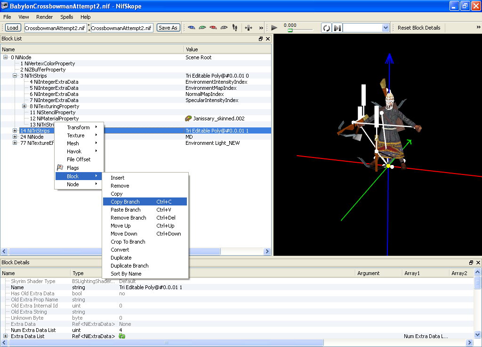The width and height of the screenshot is (482, 347).
Task: Click the save file path field
Action: click(122, 28)
